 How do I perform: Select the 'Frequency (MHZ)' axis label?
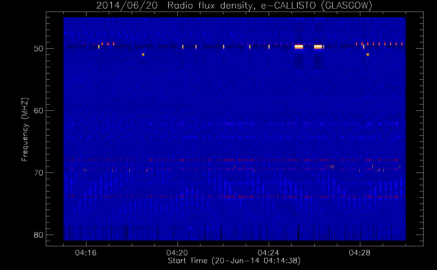click(x=25, y=130)
